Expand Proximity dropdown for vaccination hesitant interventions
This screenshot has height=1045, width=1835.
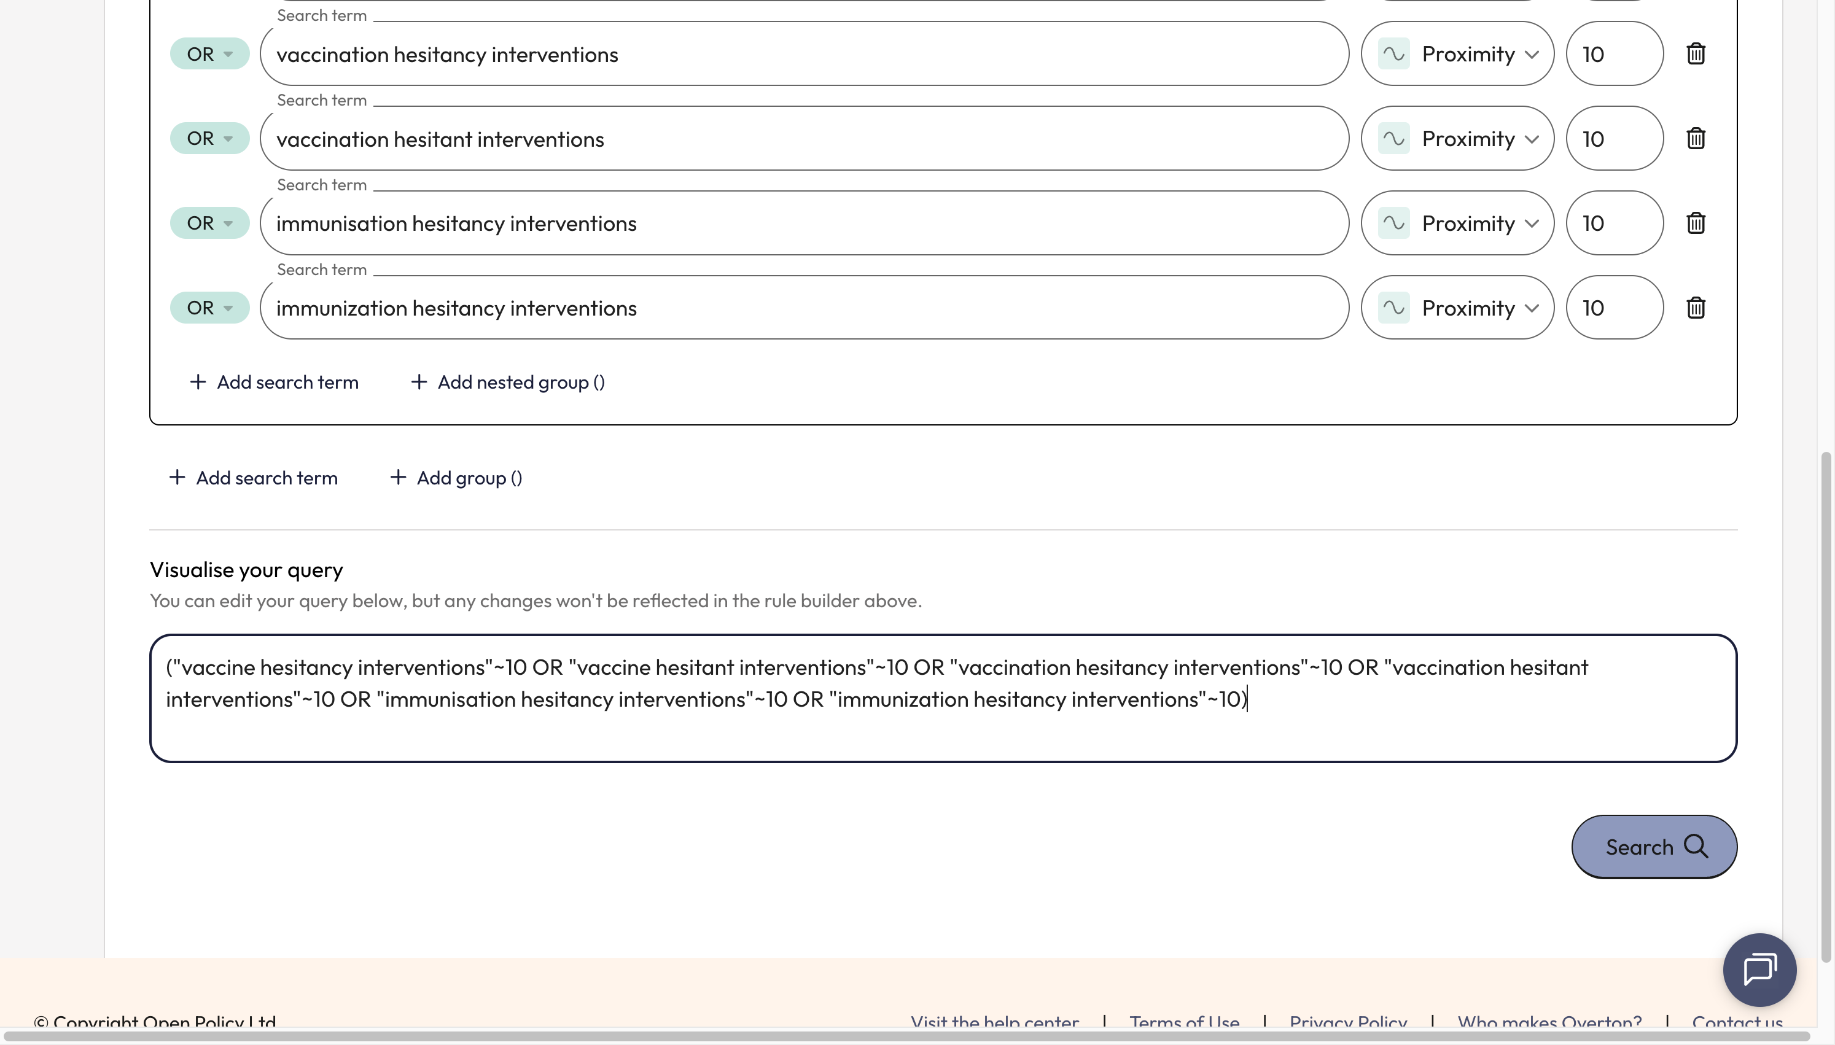point(1457,139)
